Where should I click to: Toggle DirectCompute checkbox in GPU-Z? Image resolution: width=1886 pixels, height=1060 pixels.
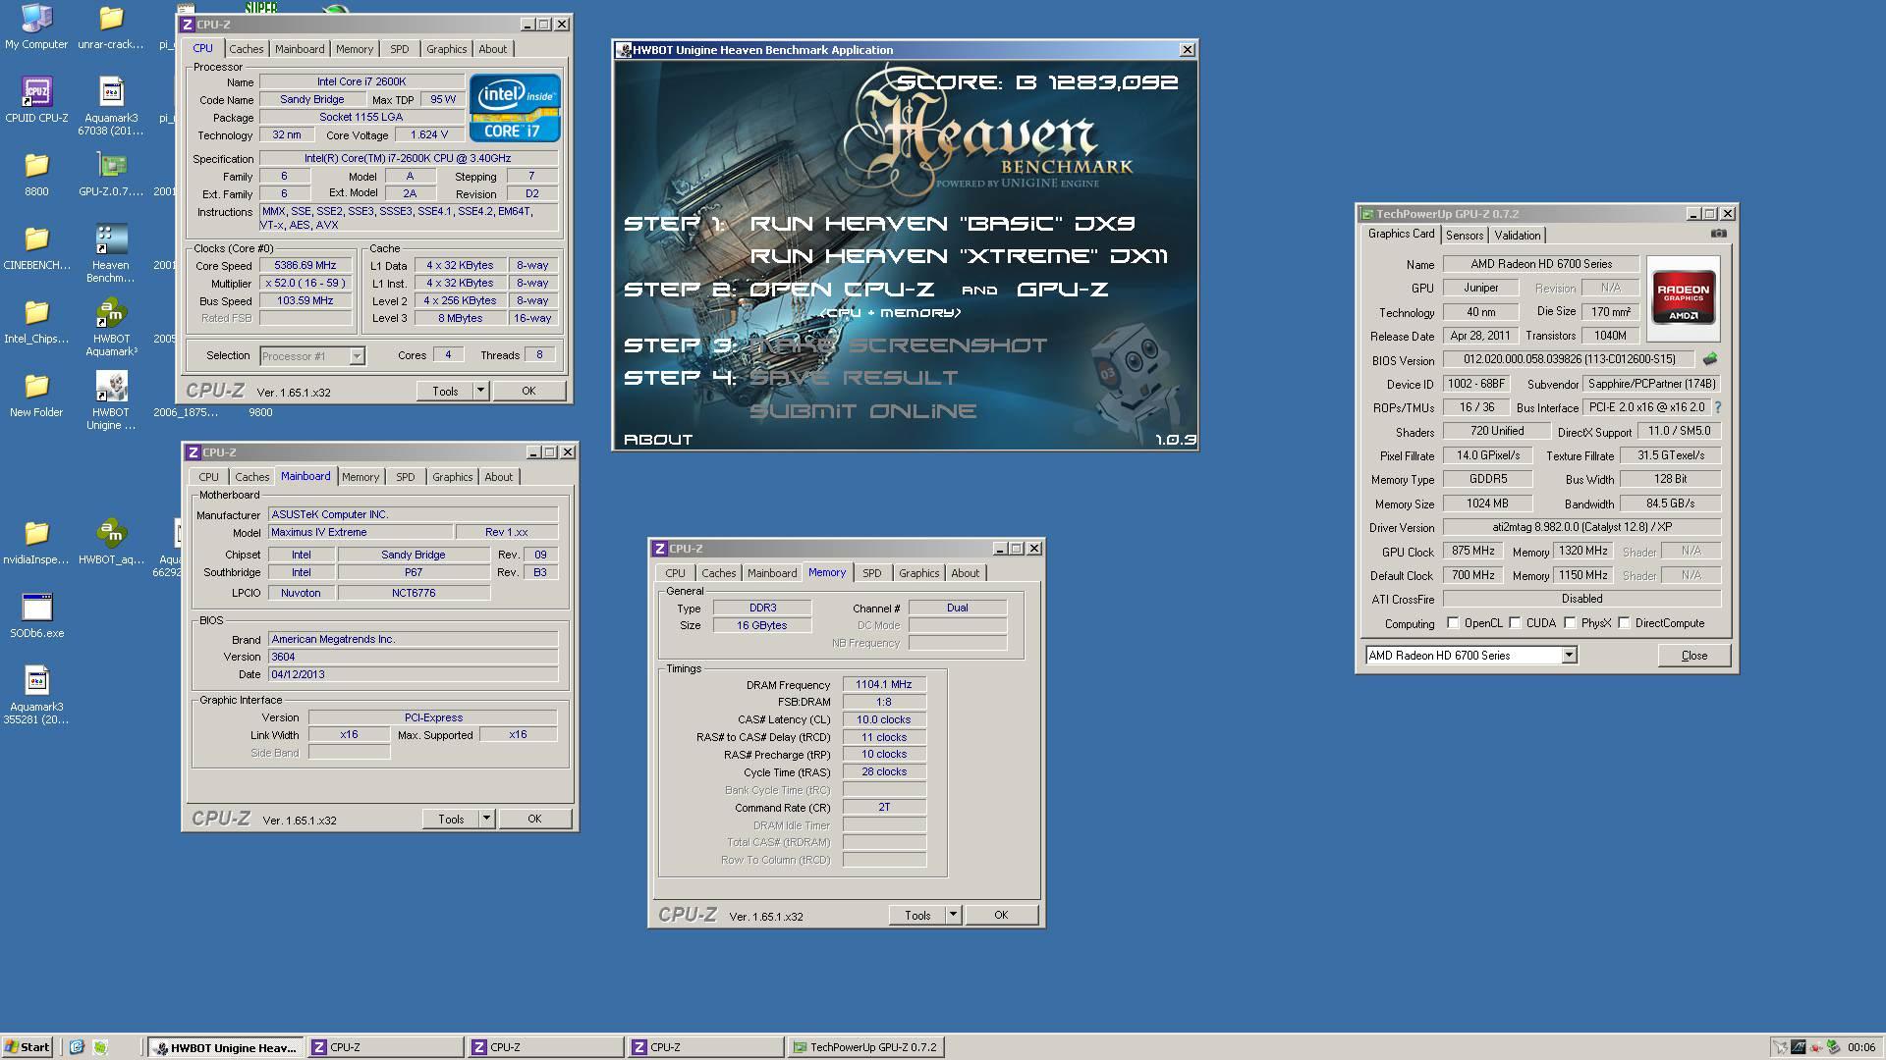pyautogui.click(x=1624, y=623)
